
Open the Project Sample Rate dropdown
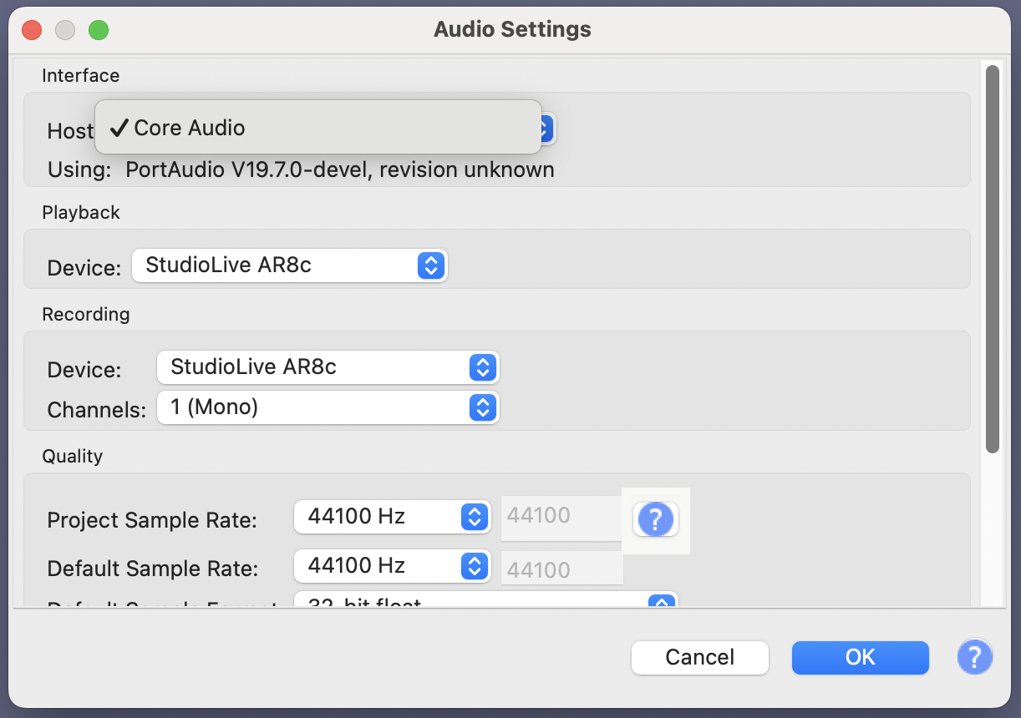pos(391,517)
